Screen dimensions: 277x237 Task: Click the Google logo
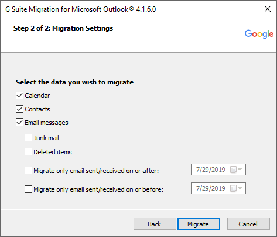pos(259,34)
